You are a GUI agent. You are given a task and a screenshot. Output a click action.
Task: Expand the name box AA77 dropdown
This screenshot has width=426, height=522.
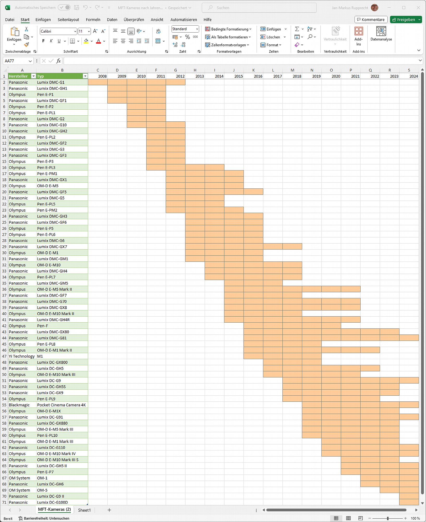tap(30, 61)
